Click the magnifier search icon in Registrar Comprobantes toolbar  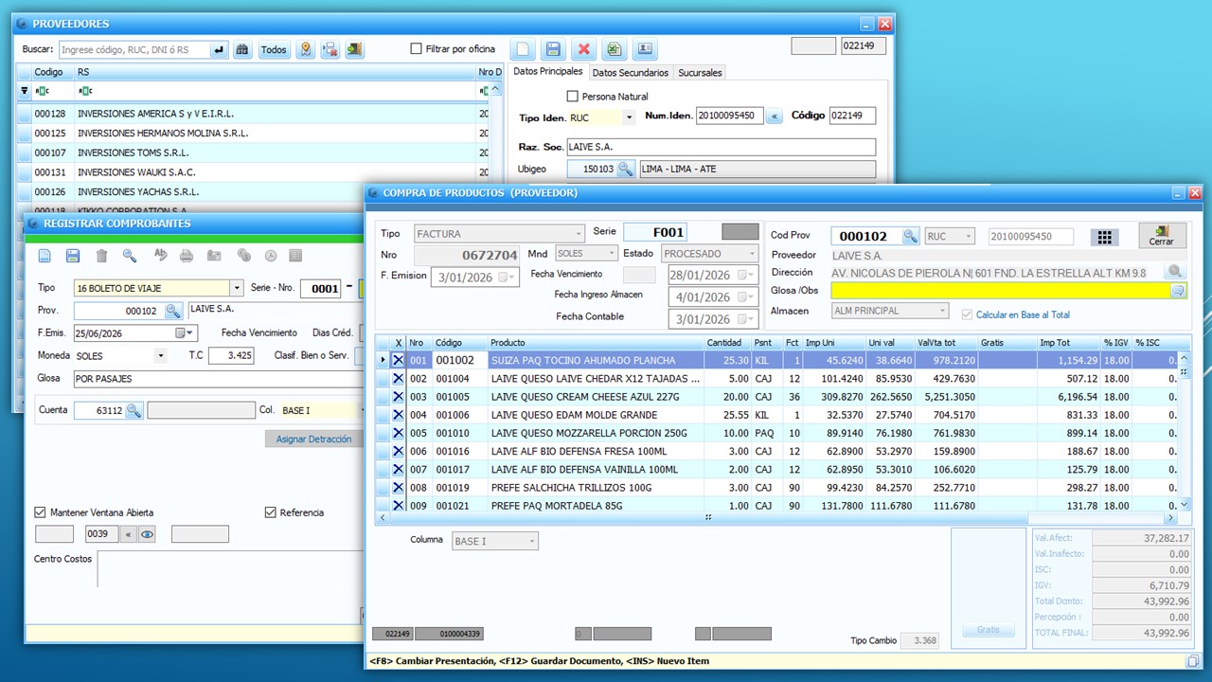click(x=130, y=256)
